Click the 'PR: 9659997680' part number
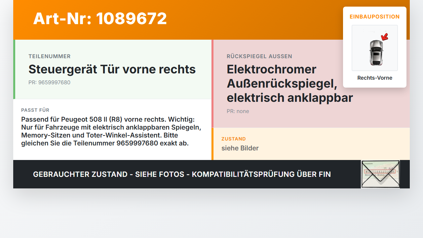 50,82
